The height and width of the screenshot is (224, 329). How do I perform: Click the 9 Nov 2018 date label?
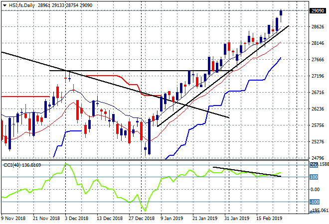[13, 219]
